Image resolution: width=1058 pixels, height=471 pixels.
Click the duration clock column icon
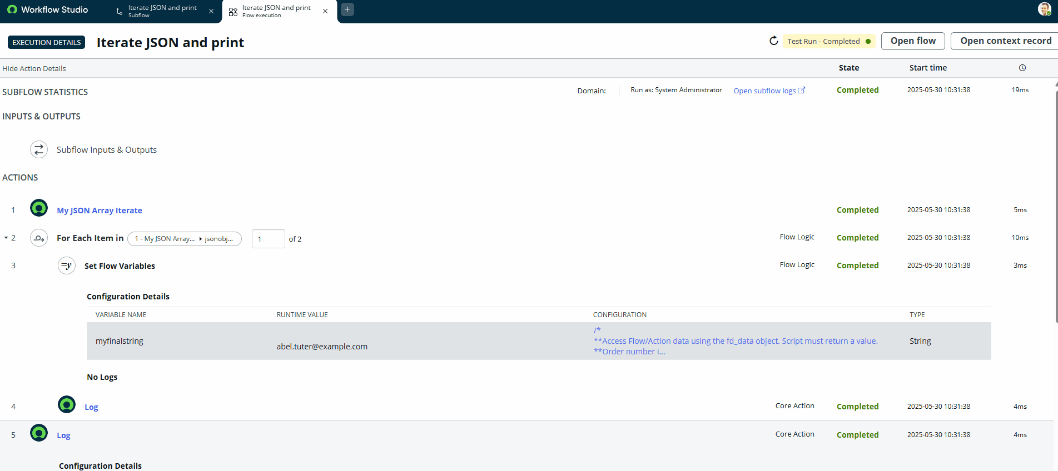(1022, 68)
